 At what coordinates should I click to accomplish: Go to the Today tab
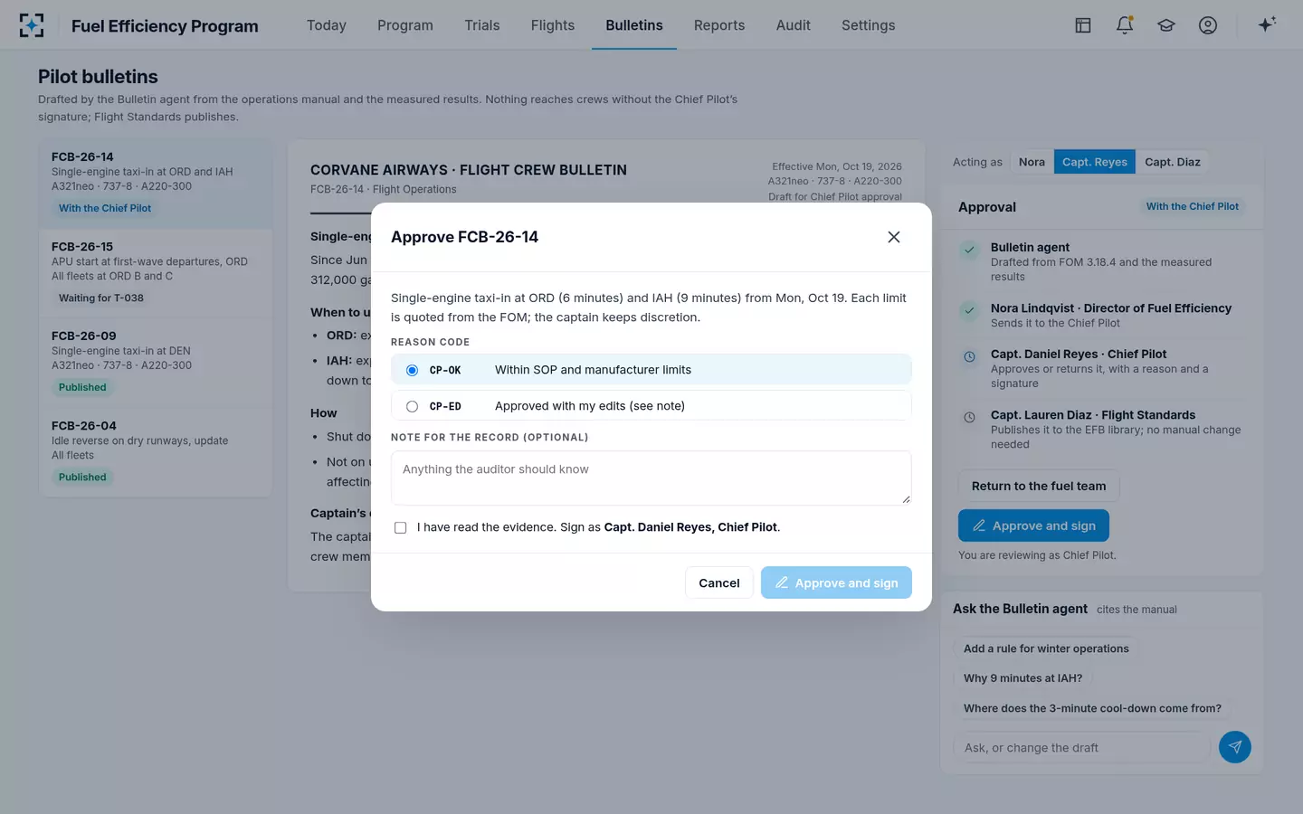327,25
